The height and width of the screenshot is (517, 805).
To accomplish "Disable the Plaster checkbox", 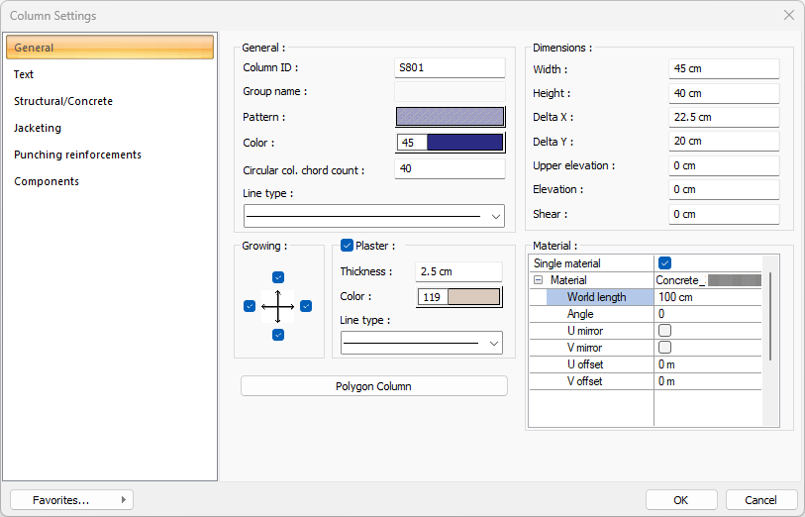I will tap(347, 246).
